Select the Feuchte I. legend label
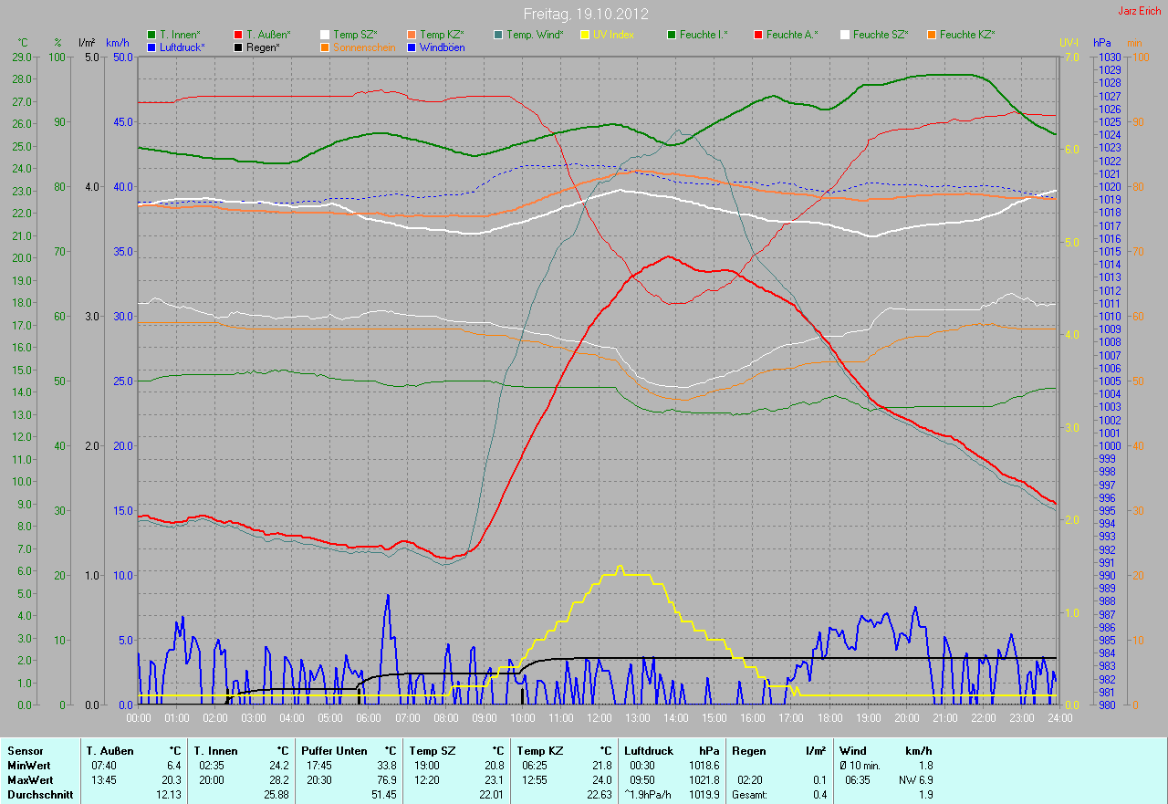Image resolution: width=1168 pixels, height=804 pixels. 704,35
